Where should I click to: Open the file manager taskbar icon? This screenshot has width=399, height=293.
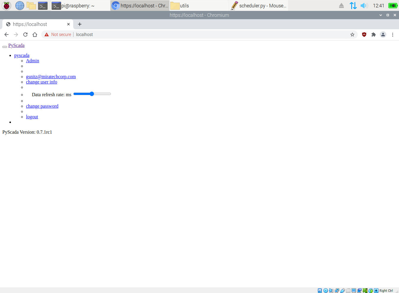pos(31,5)
